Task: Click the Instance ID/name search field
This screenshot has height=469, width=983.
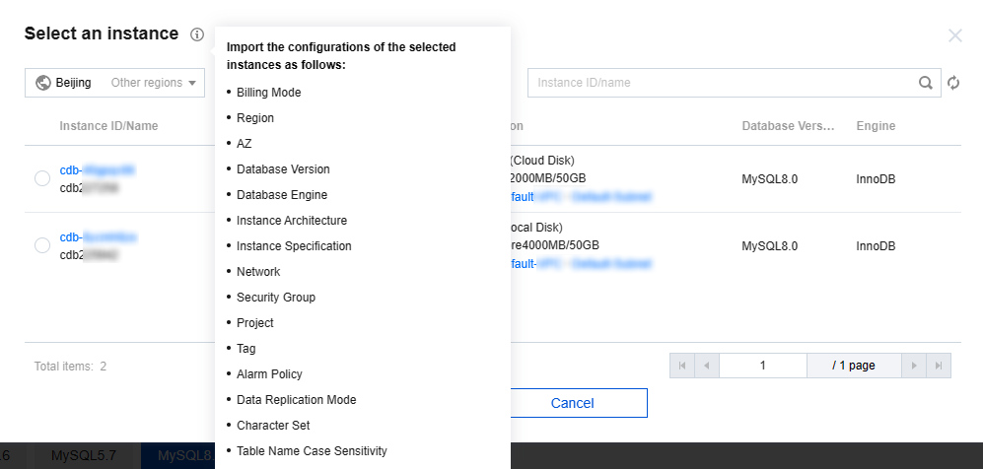Action: tap(725, 83)
